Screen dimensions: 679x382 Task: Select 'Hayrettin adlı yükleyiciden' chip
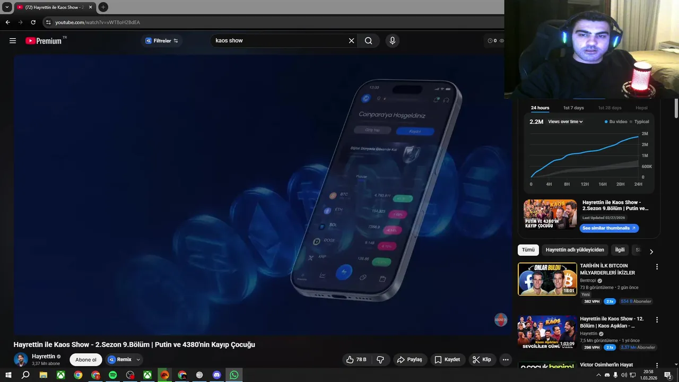click(x=575, y=250)
